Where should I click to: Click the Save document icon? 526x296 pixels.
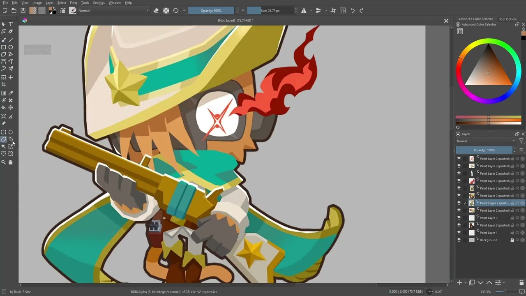[23, 11]
